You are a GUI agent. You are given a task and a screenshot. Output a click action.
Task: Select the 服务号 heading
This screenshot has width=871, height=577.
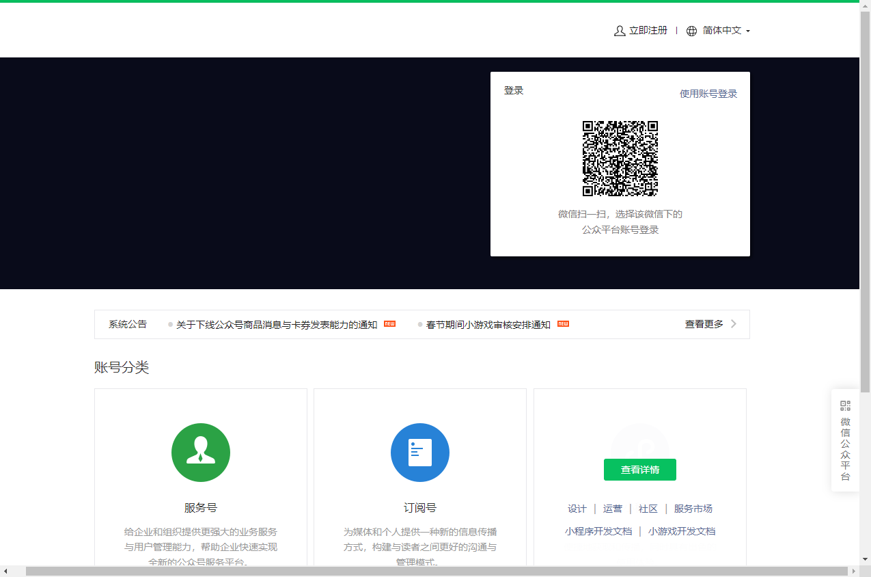pos(201,508)
